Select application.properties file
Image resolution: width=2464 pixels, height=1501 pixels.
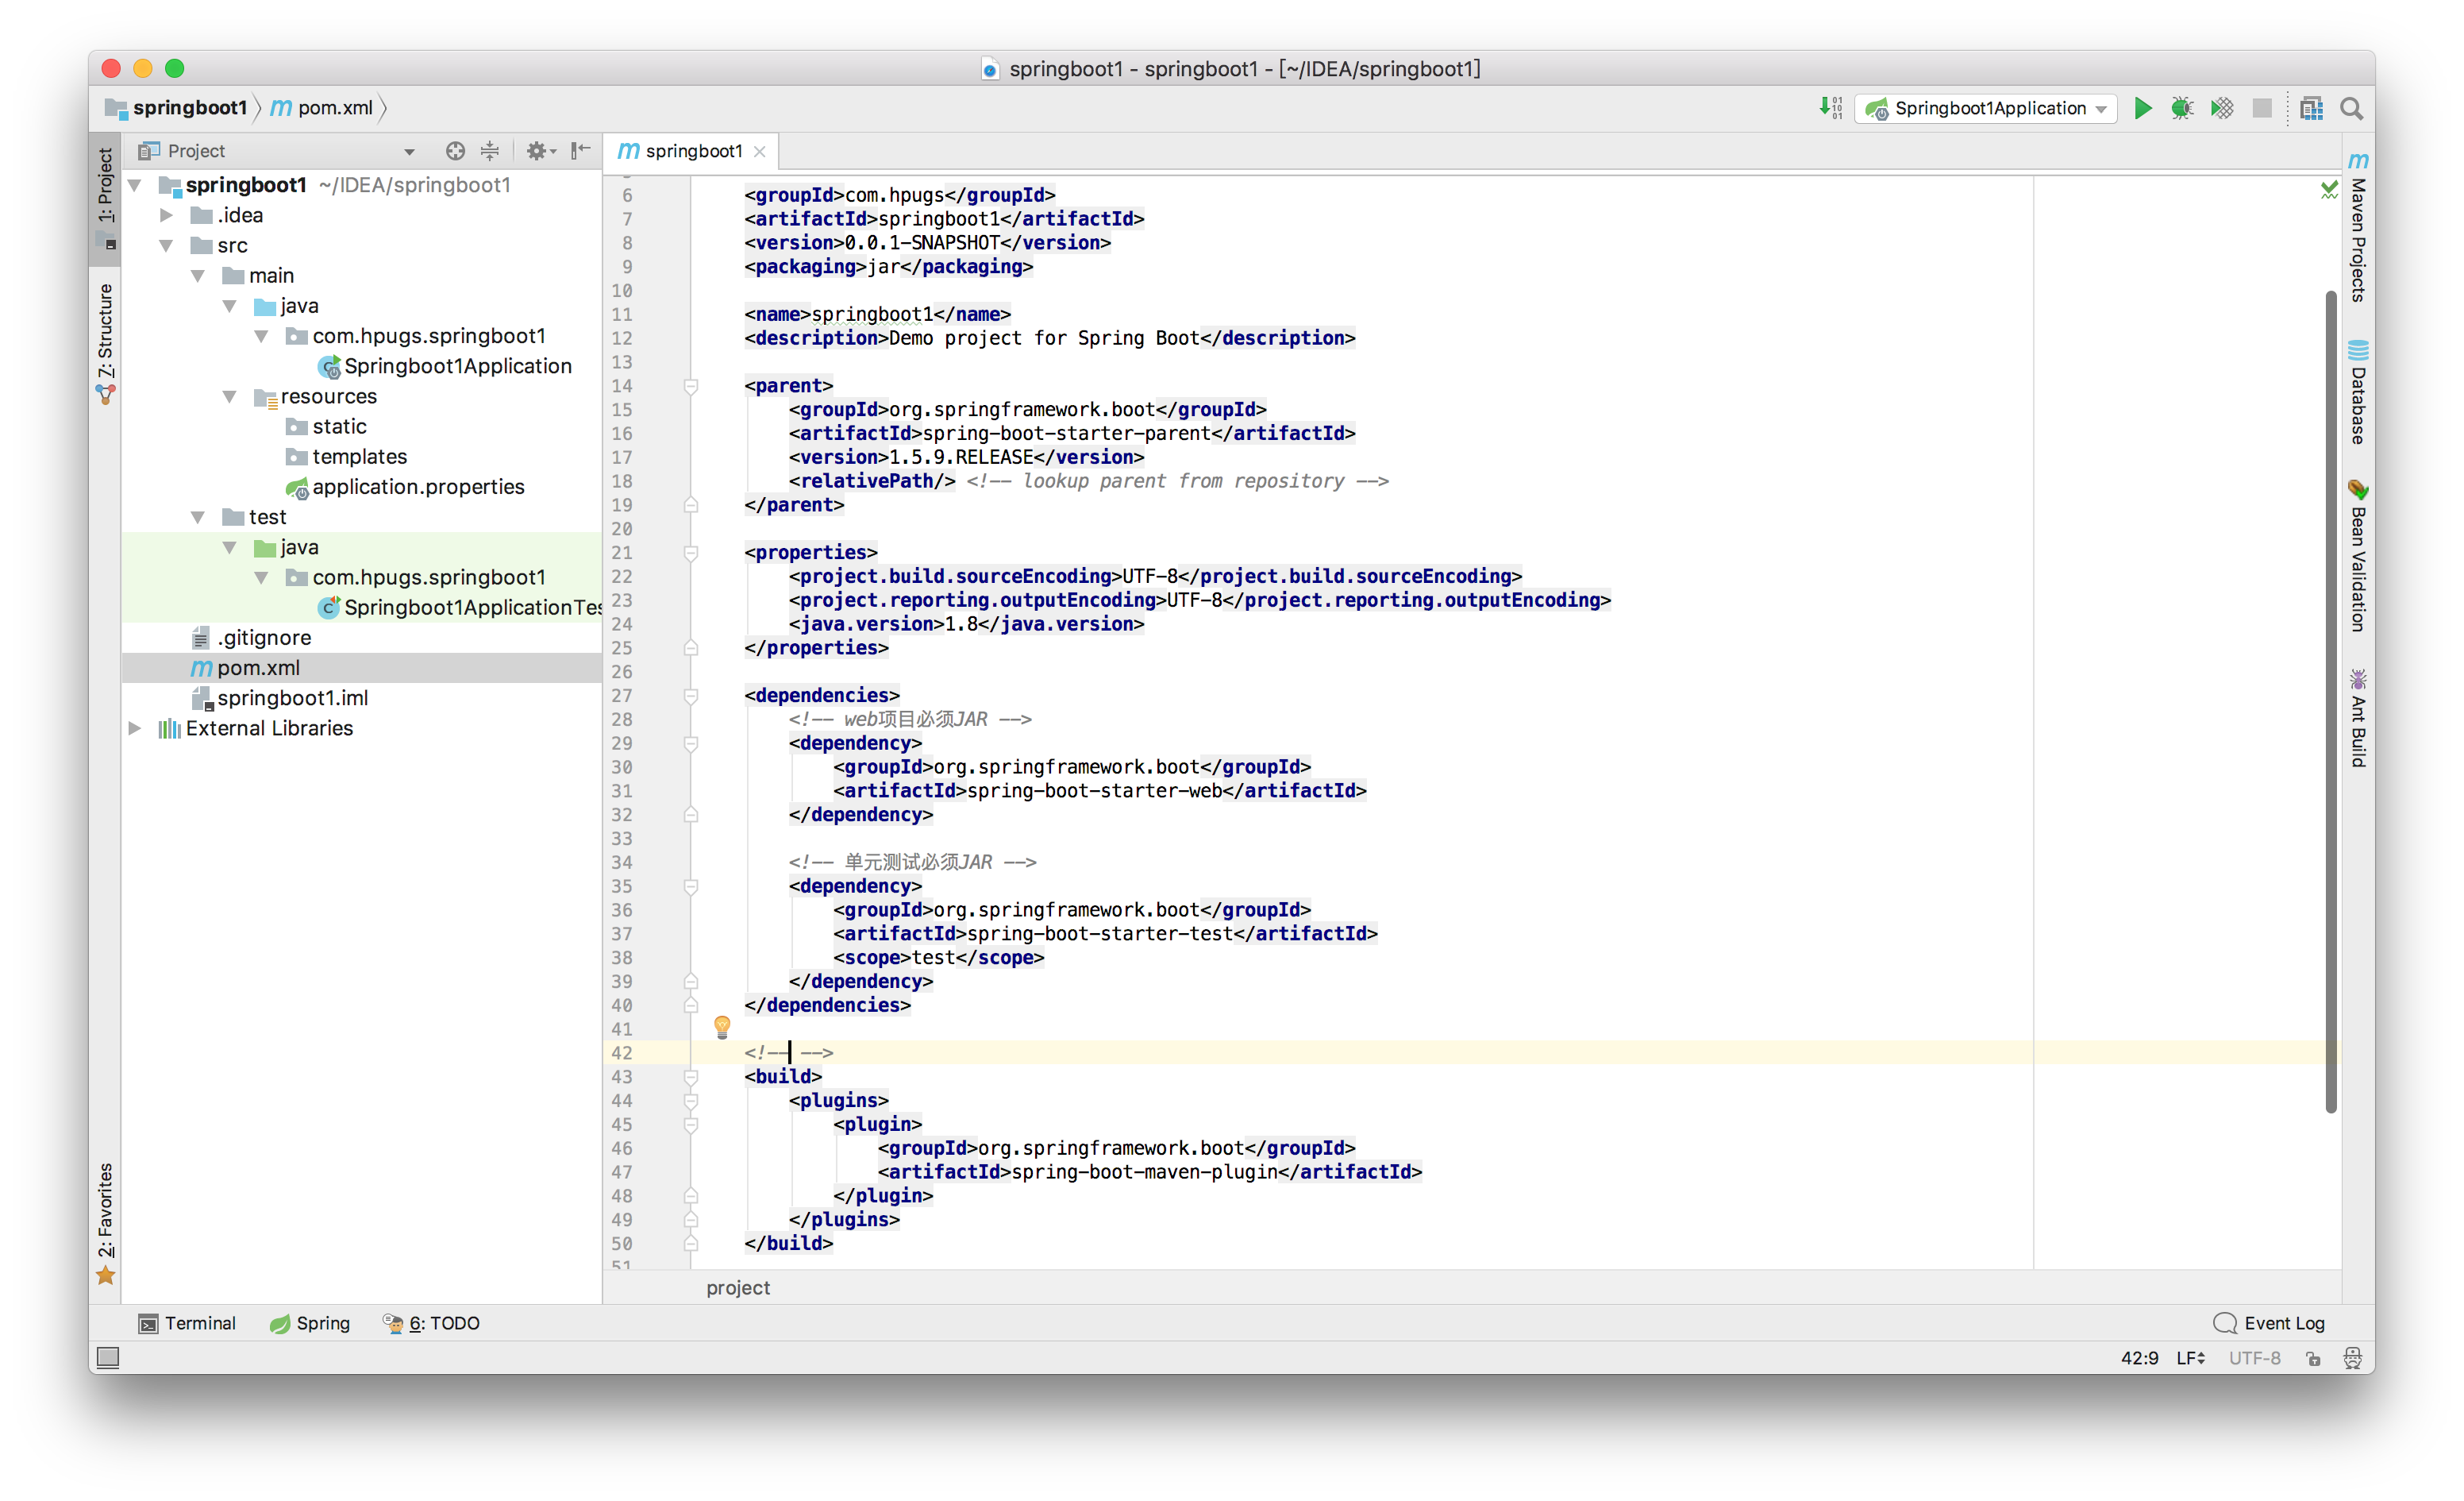[405, 488]
